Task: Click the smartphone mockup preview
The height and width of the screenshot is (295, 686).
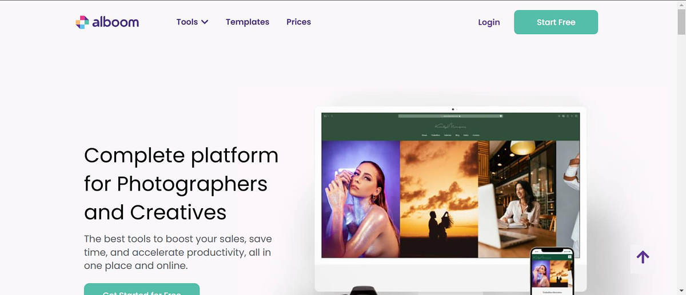Action: (551, 271)
